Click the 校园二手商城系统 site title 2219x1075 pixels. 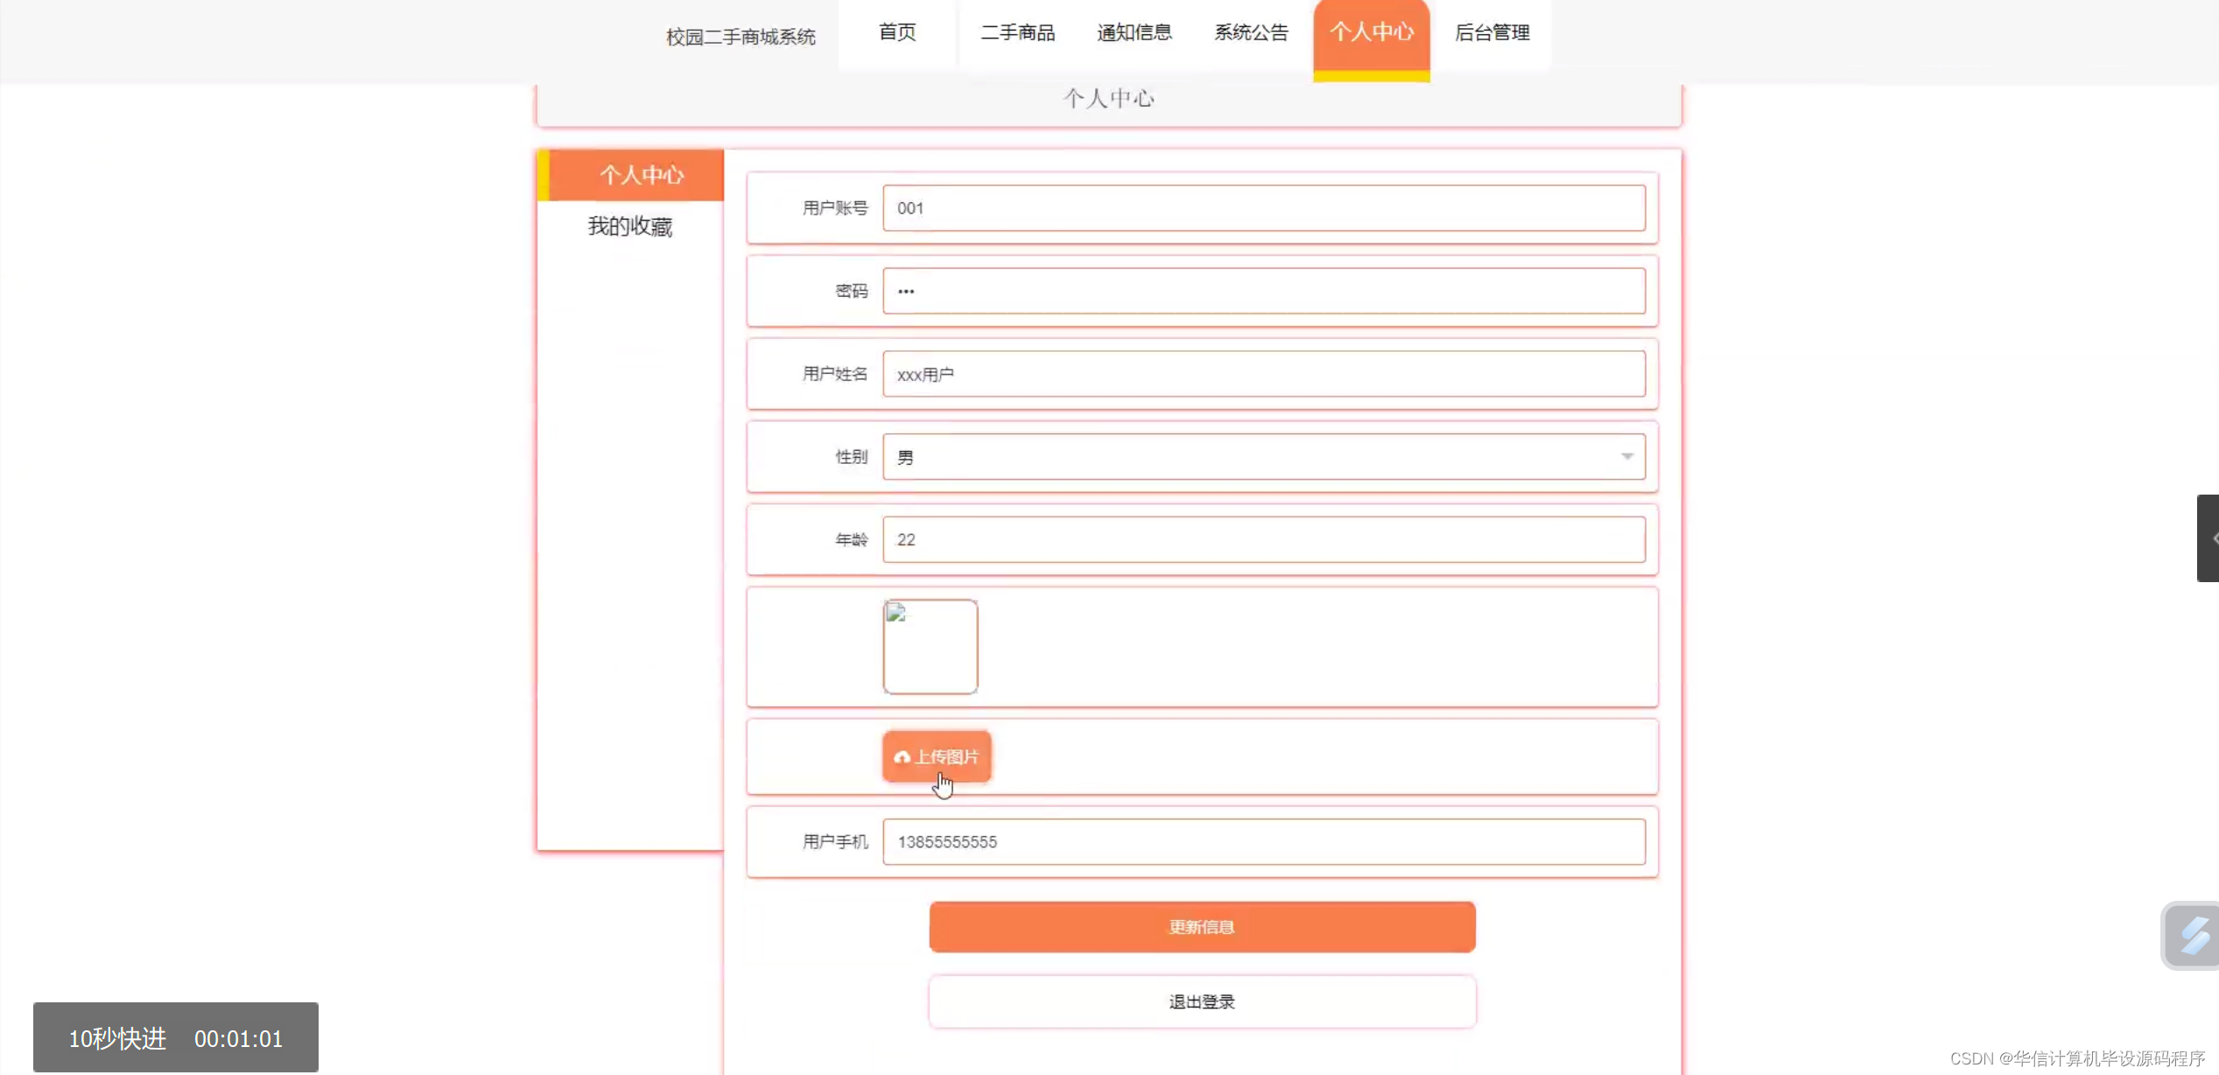point(740,37)
